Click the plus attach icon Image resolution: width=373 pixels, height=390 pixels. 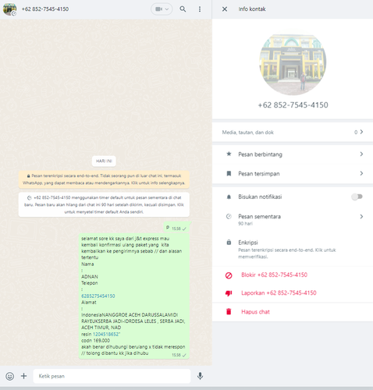(x=23, y=376)
